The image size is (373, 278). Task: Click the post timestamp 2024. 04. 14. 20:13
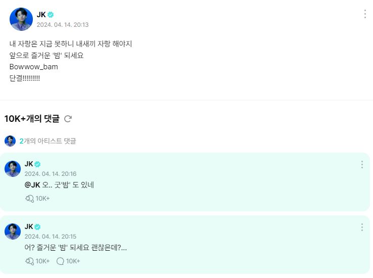[x=63, y=25]
